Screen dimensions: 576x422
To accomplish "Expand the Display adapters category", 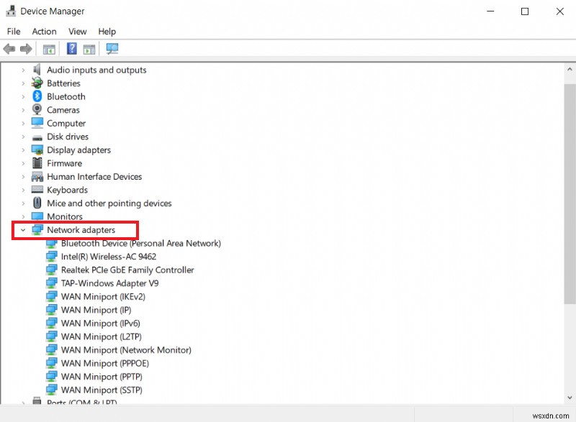I will [22, 150].
